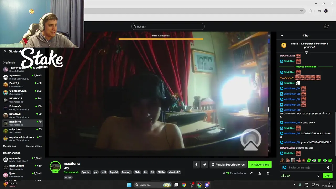
Task: Open orgullodefrikistream channel in sidebar
Action: pyautogui.click(x=22, y=139)
